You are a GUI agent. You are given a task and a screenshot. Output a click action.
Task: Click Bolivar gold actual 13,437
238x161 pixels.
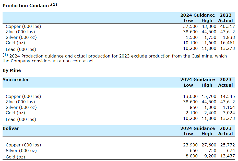228,156
